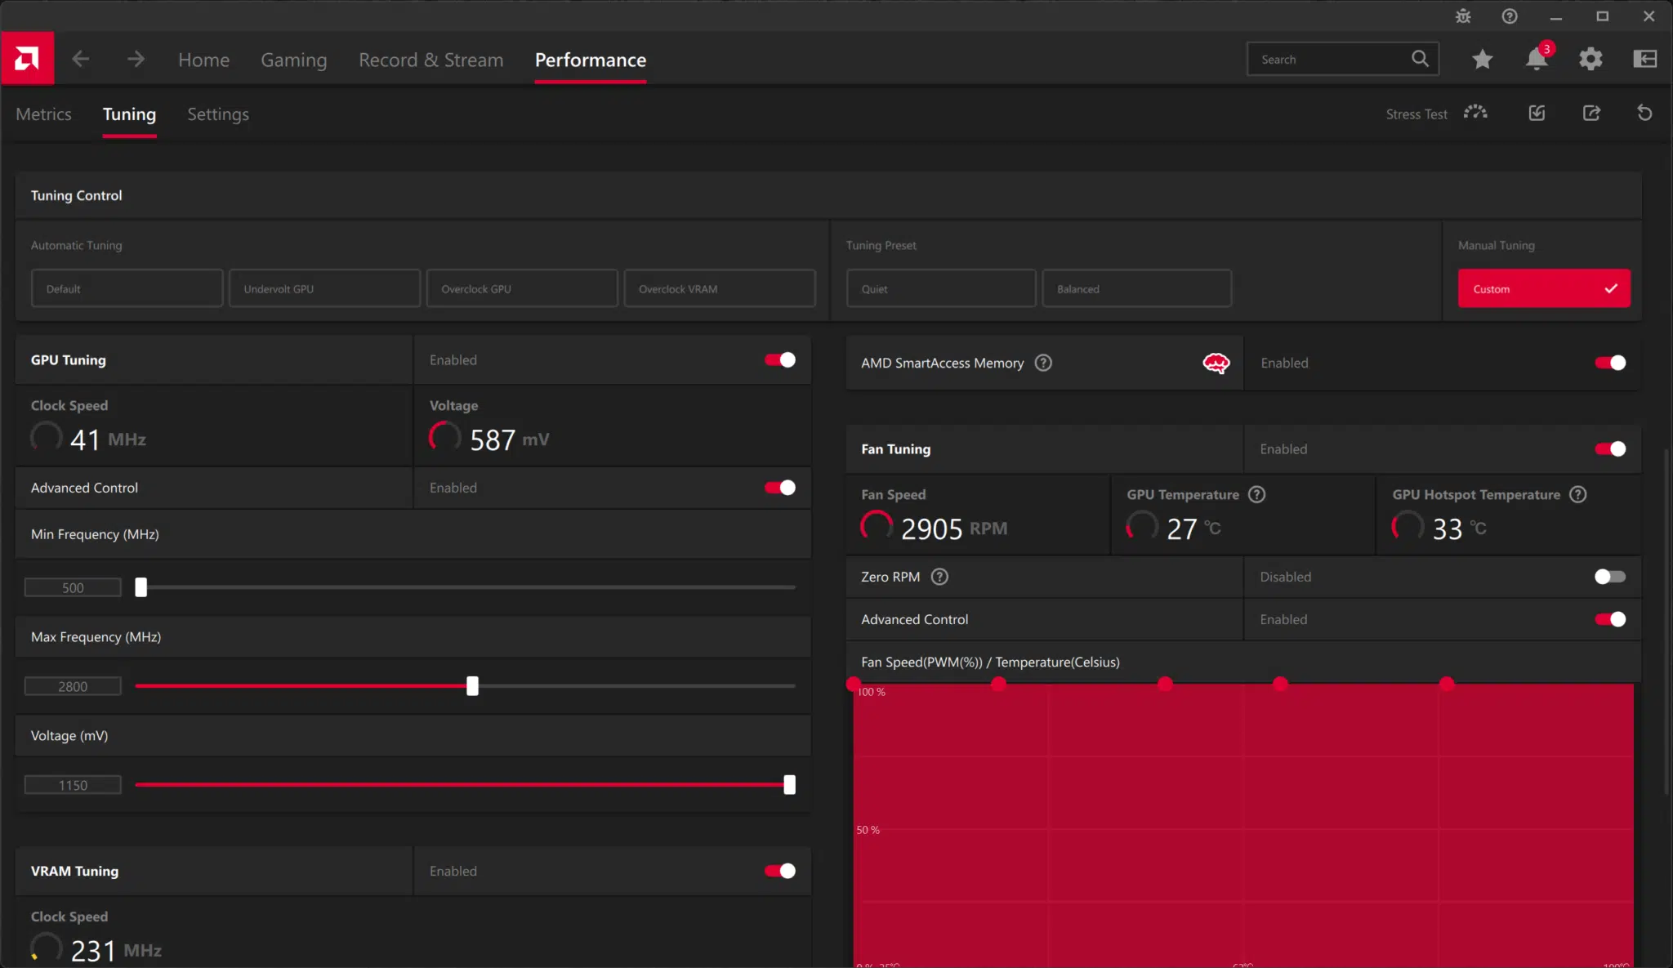The width and height of the screenshot is (1673, 968).
Task: Click Min Frequency slider handle
Action: (x=141, y=587)
